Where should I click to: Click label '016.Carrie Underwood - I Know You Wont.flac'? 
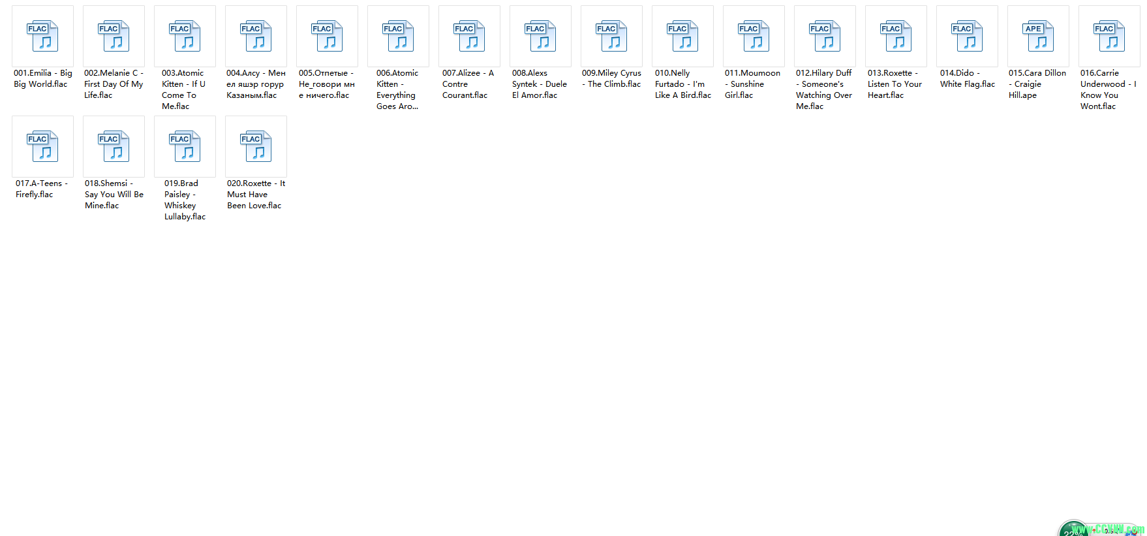(x=1109, y=89)
